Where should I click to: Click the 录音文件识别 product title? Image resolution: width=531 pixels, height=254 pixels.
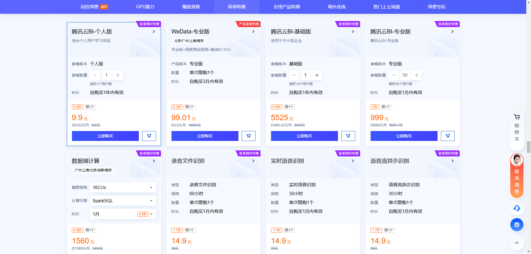188,161
